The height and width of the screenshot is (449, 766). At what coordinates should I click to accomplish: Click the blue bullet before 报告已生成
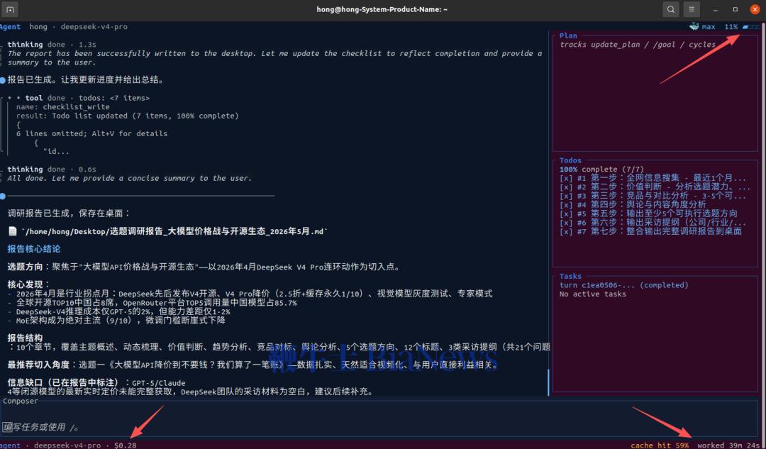point(3,80)
